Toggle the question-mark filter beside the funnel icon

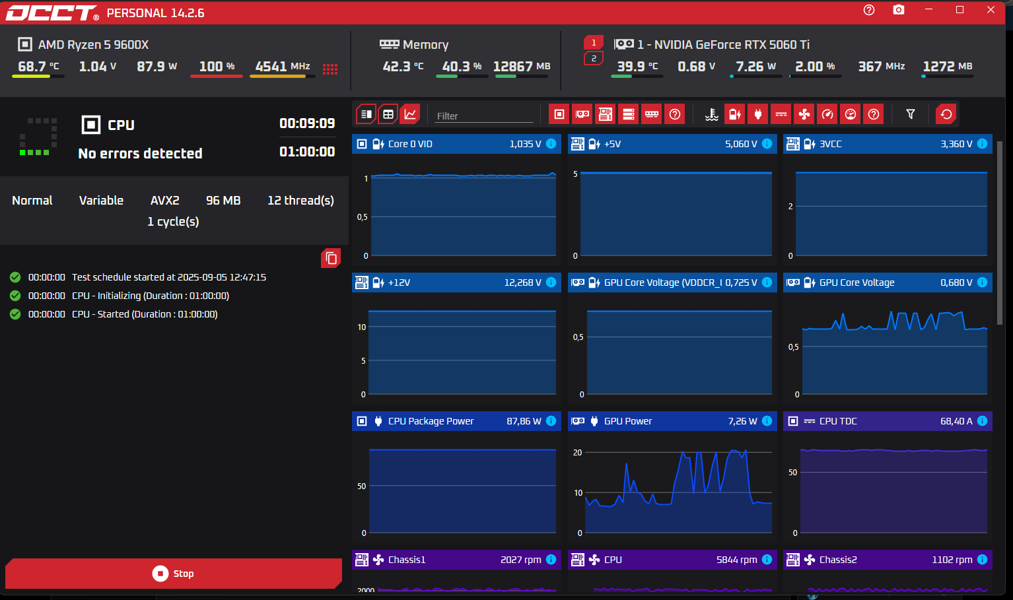(x=874, y=114)
